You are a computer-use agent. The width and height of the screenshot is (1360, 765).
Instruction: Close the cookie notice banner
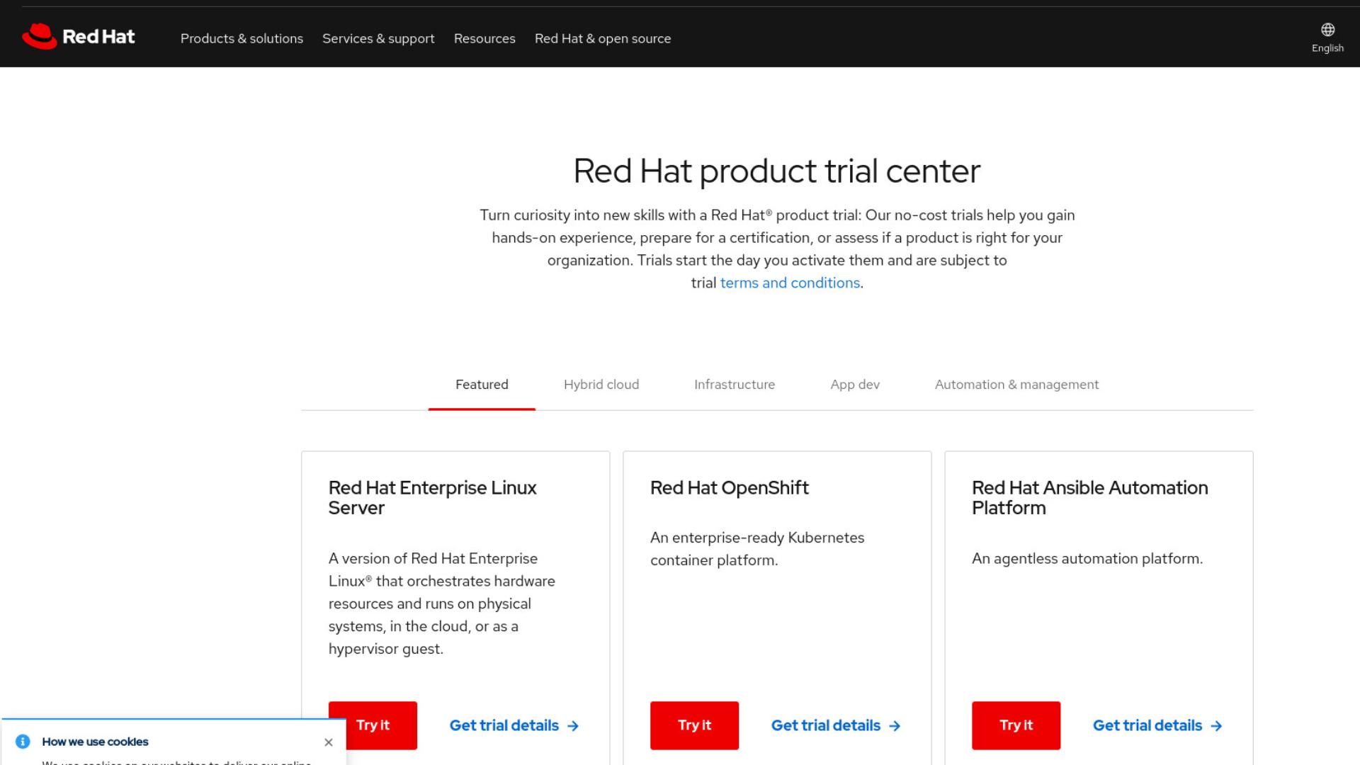(x=329, y=742)
